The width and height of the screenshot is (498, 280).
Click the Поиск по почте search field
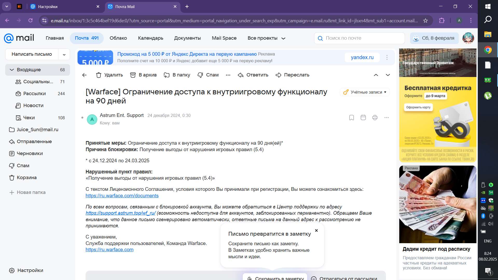point(359,38)
